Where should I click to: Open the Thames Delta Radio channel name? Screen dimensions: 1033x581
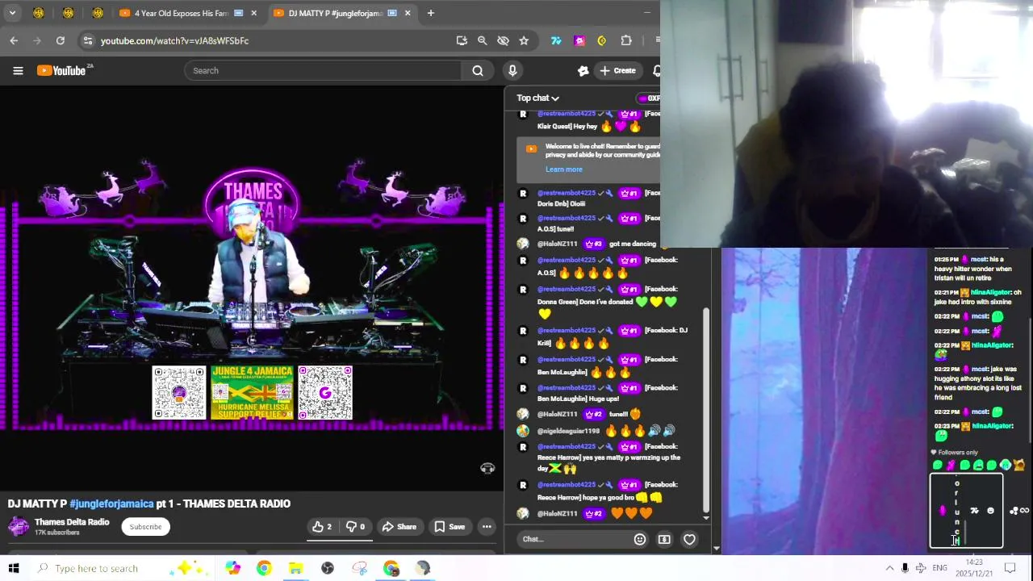[x=72, y=522]
